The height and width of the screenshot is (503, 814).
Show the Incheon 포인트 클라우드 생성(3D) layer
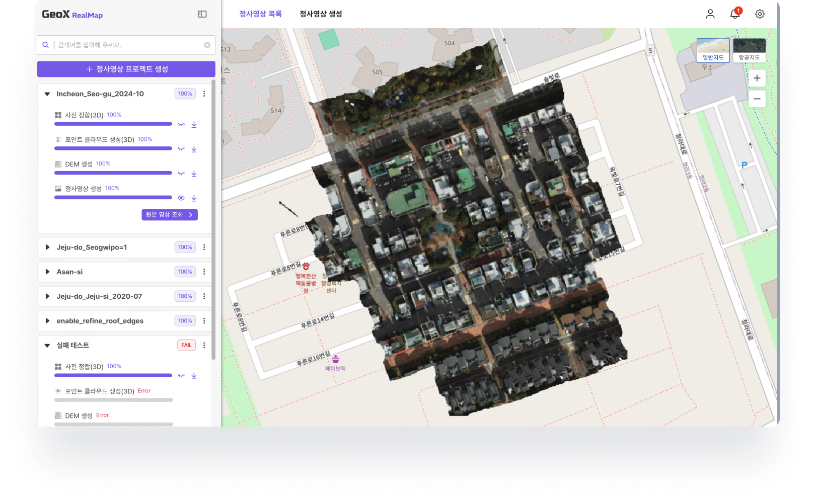(181, 149)
